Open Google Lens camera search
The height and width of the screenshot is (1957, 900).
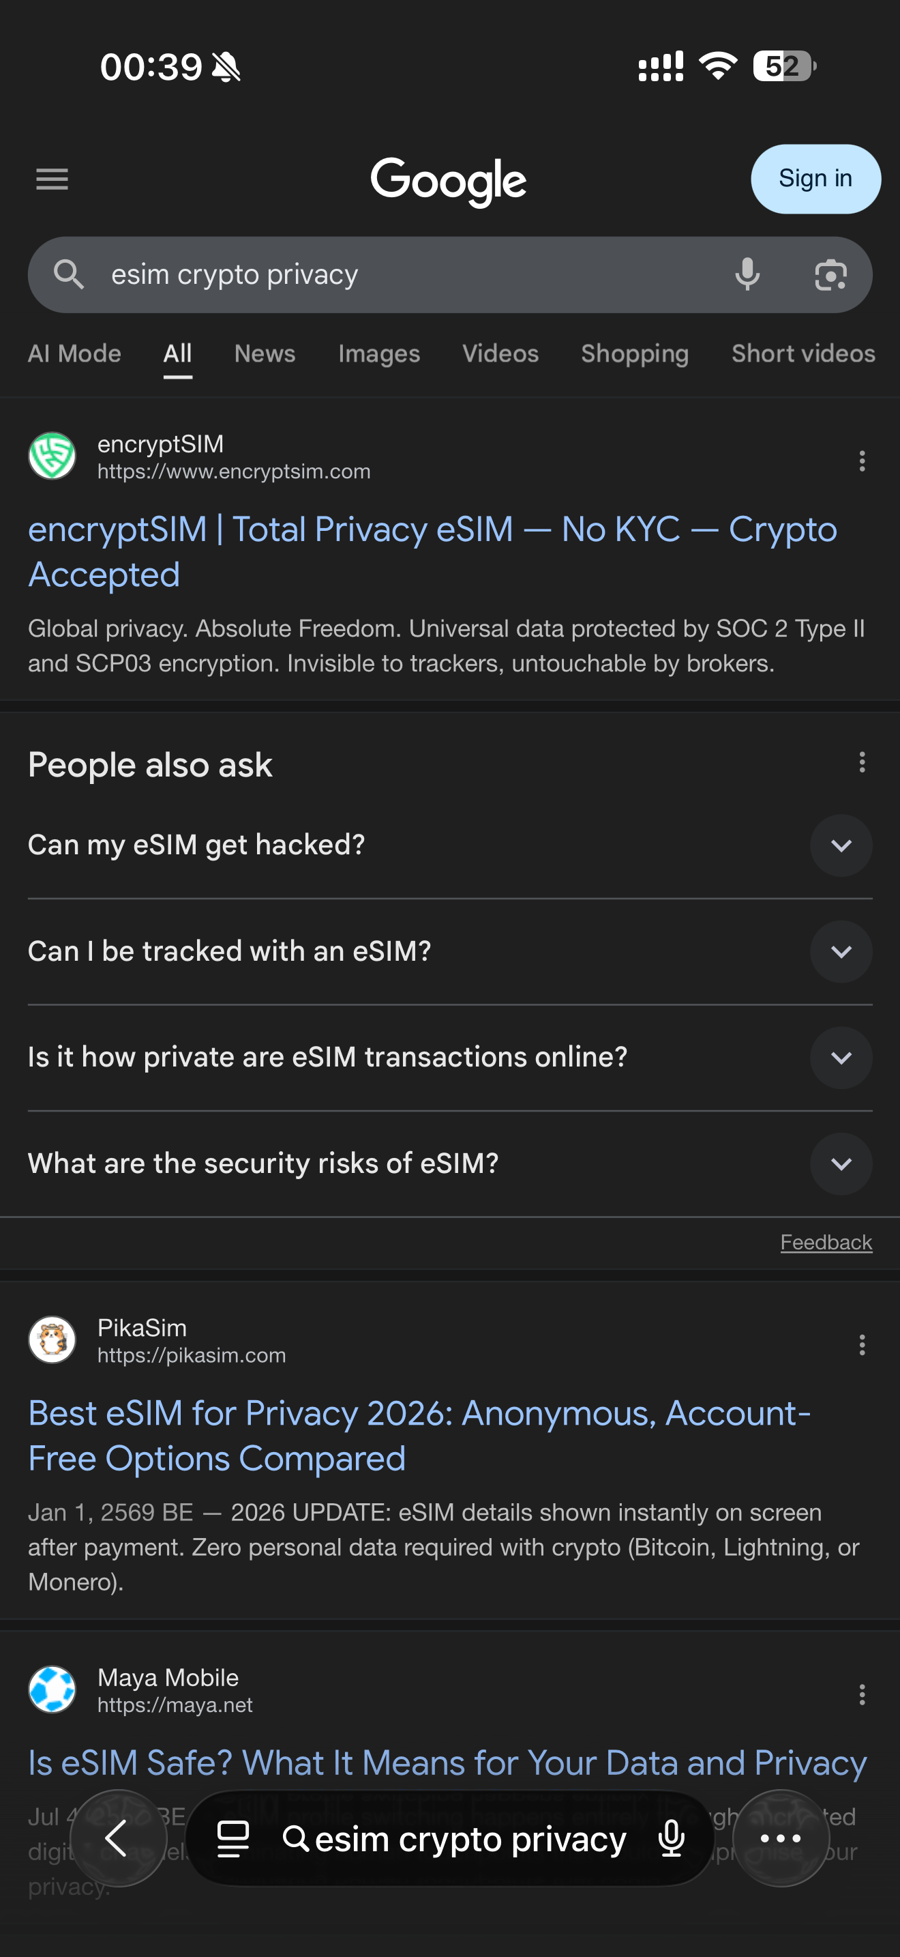[x=830, y=274]
